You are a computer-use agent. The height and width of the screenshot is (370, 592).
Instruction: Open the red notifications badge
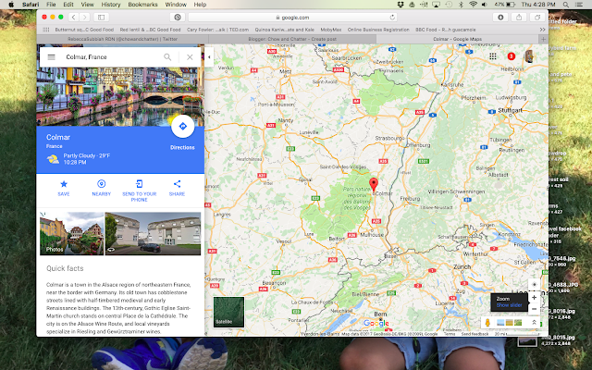pyautogui.click(x=512, y=56)
